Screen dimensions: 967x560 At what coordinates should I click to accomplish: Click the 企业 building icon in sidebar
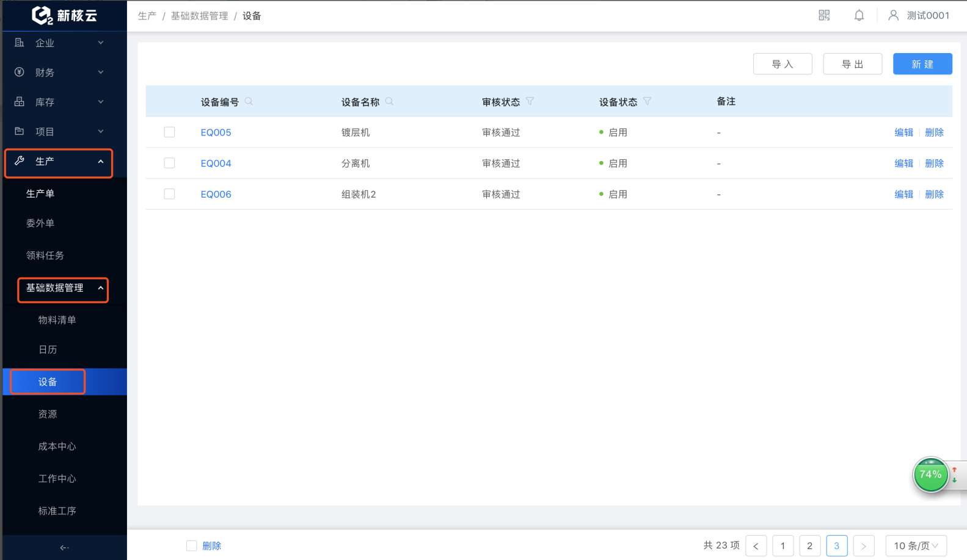(x=20, y=43)
